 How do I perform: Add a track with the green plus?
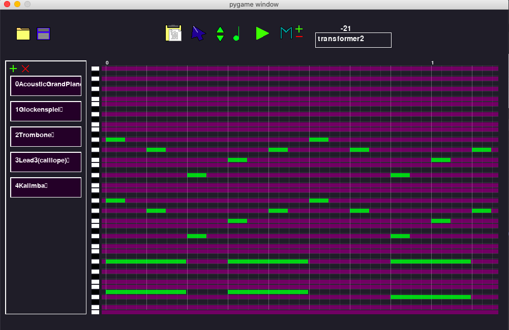(x=13, y=69)
